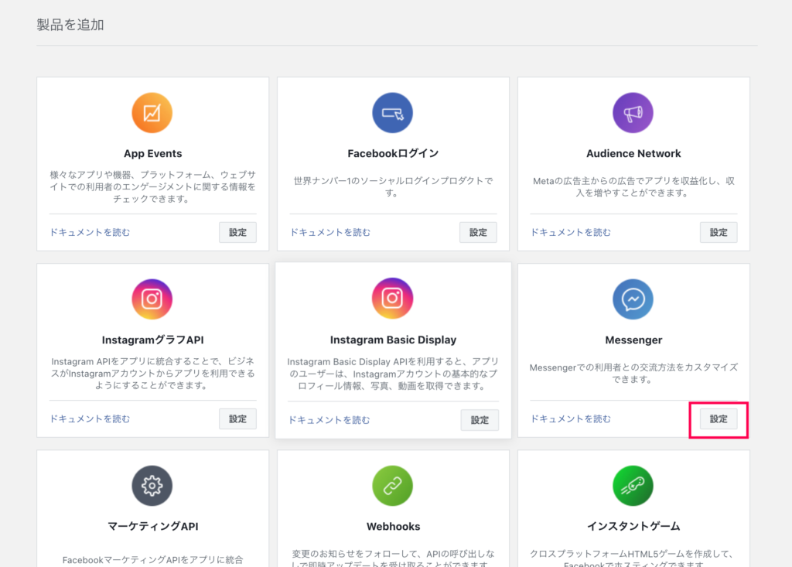Viewport: 792px width, 567px height.
Task: Click the InstagramグラフAPI heading
Action: coord(153,340)
